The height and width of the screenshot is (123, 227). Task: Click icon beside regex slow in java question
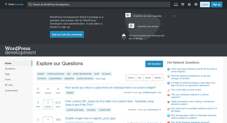[x=169, y=90]
